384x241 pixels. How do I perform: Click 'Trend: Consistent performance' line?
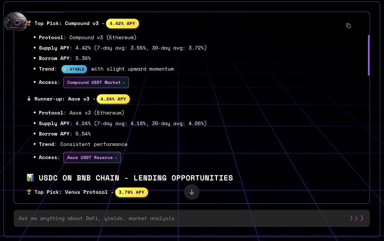point(83,144)
